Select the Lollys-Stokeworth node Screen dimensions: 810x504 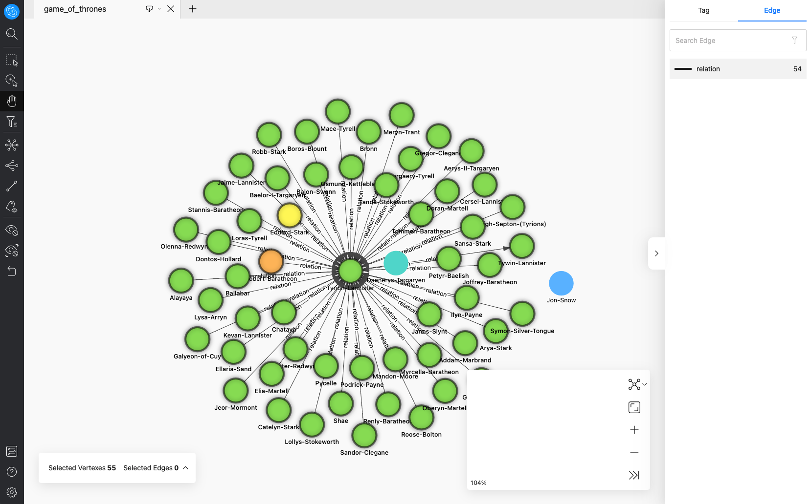312,425
